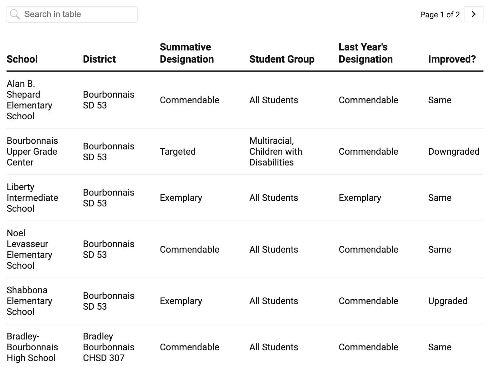This screenshot has height=367, width=490.
Task: Click Bradley-Bourbonnais High School name
Action: 32,347
